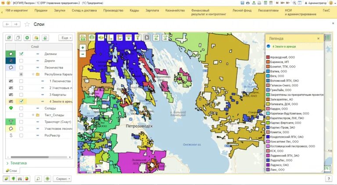Close the Легенда panel
This screenshot has width=337, height=185.
click(318, 39)
